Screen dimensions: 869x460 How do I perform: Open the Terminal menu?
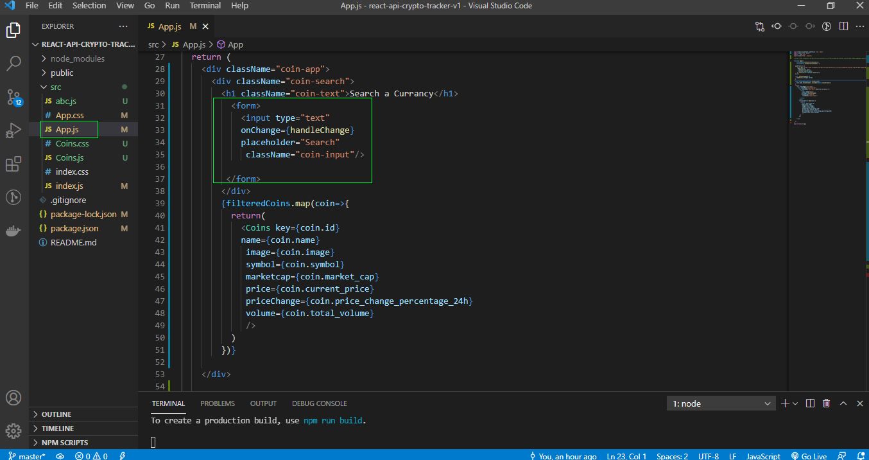[x=205, y=6]
